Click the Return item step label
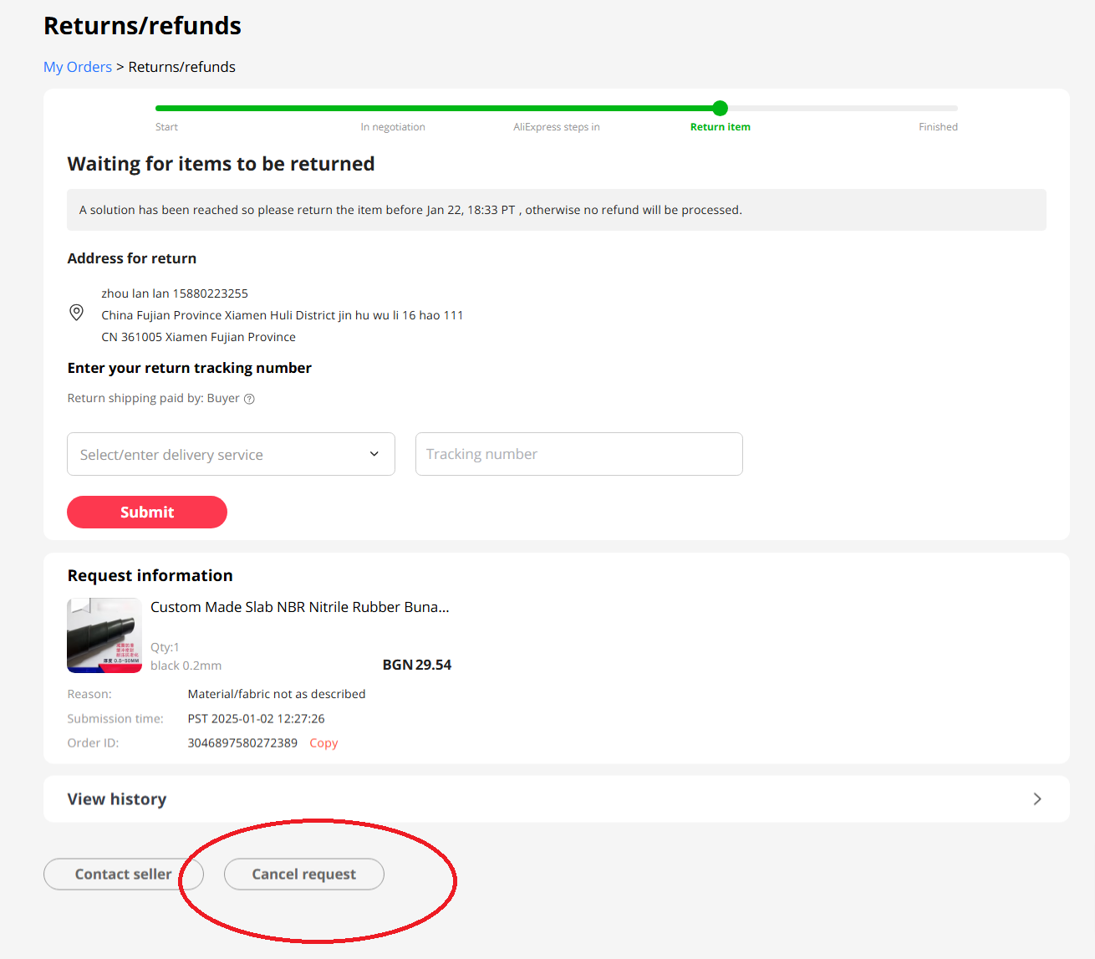 point(721,127)
